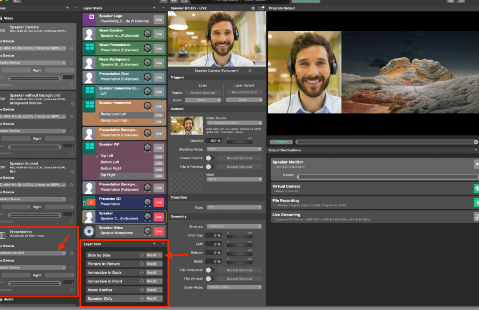Click the Side by Side round minus icon
Viewport: 479px width, 310px height.
(142, 255)
